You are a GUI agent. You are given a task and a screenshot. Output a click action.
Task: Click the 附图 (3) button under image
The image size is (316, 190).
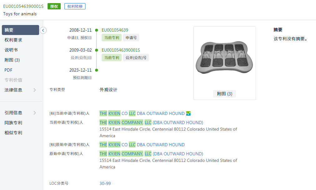point(225,94)
